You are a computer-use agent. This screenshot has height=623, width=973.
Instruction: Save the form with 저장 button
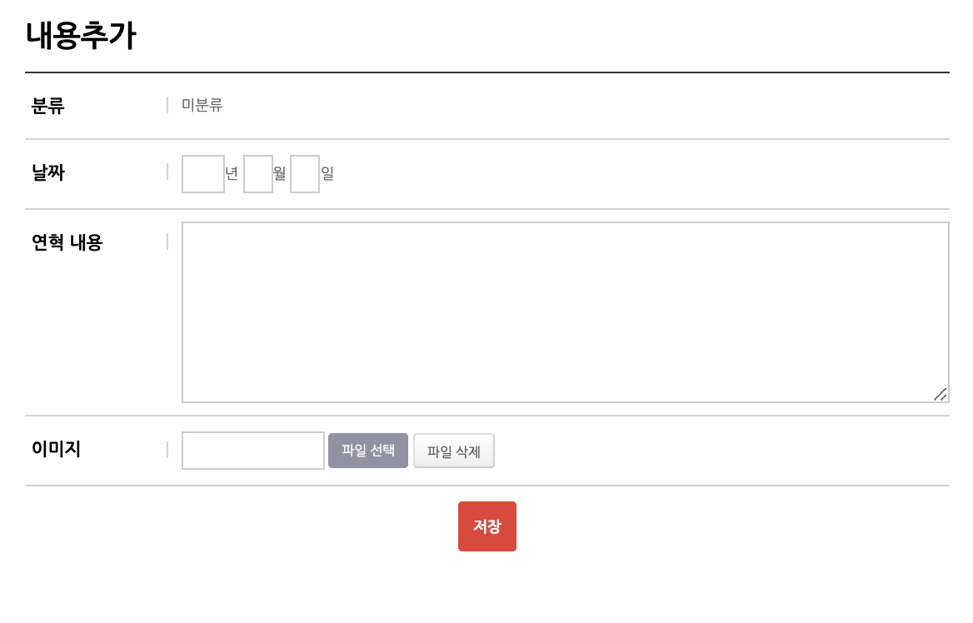click(x=487, y=526)
